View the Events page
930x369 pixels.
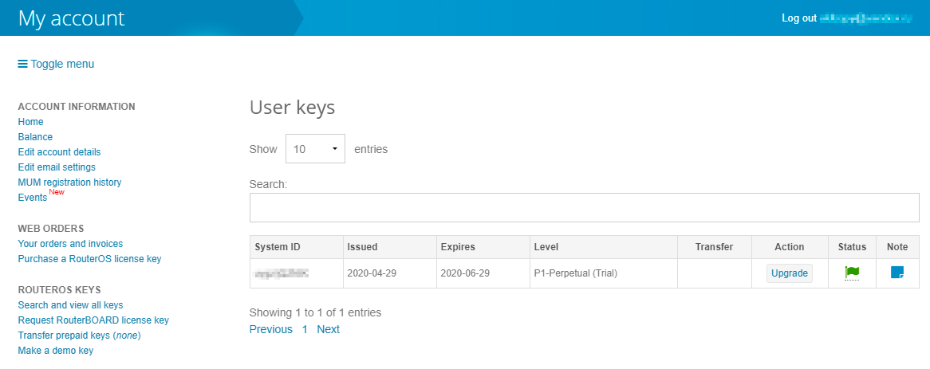pyautogui.click(x=33, y=198)
